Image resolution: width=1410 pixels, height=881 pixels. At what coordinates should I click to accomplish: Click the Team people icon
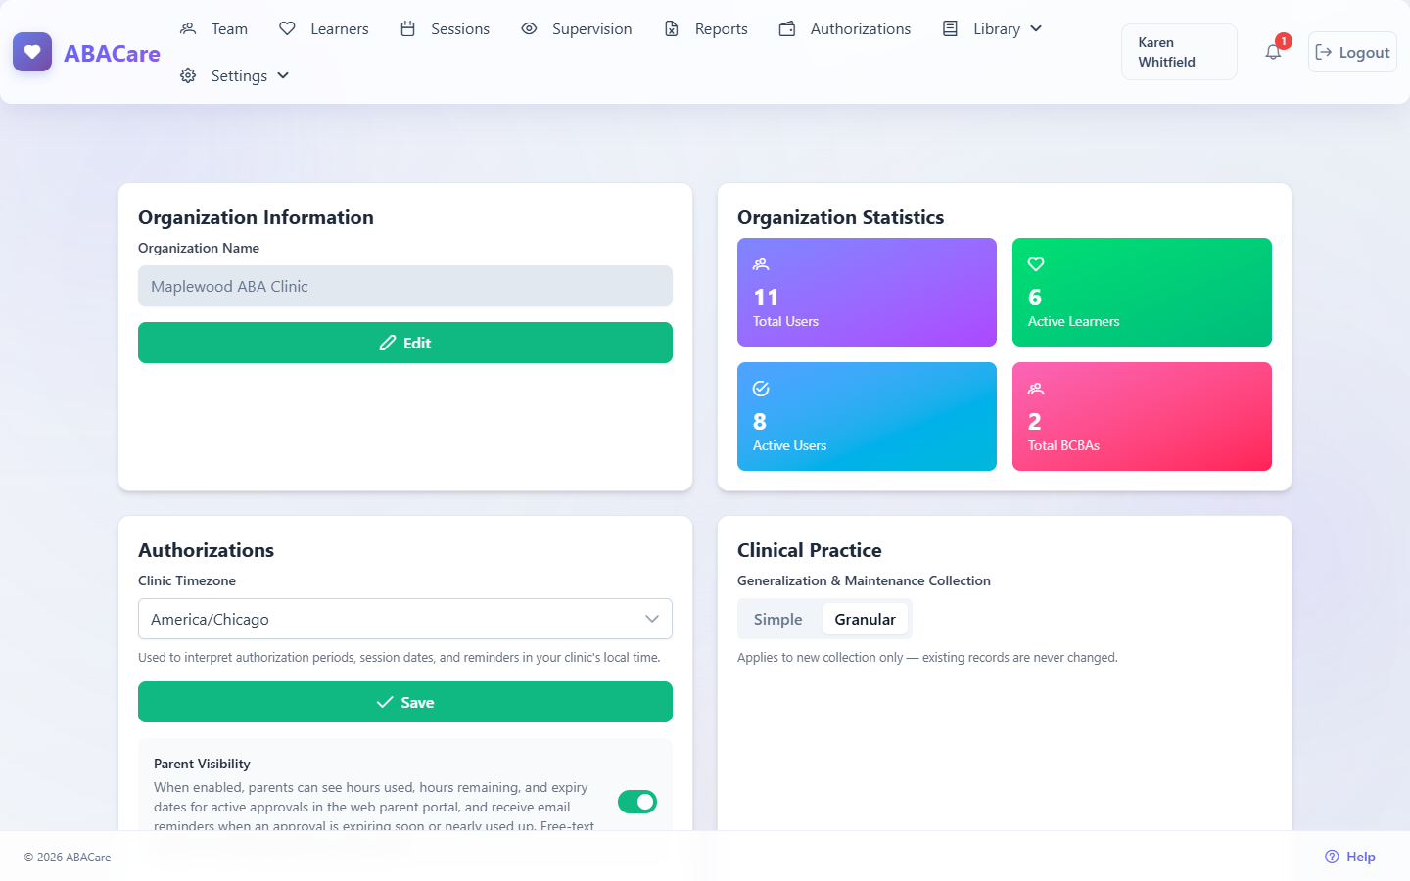[188, 28]
